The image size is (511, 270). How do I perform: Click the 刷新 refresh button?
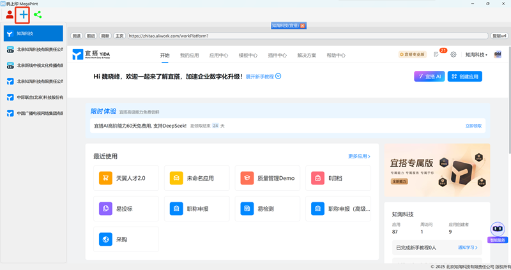point(105,36)
